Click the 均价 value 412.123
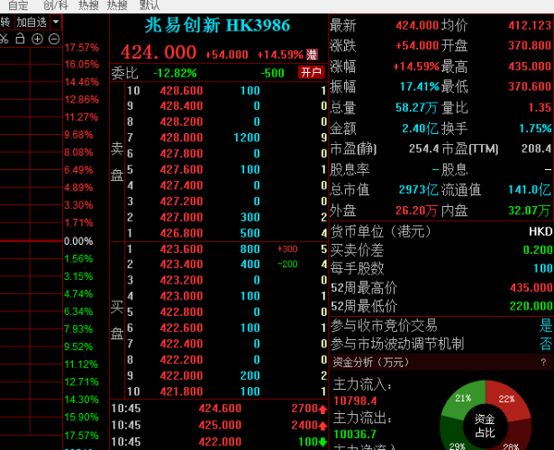Image resolution: width=554 pixels, height=450 pixels. click(530, 25)
